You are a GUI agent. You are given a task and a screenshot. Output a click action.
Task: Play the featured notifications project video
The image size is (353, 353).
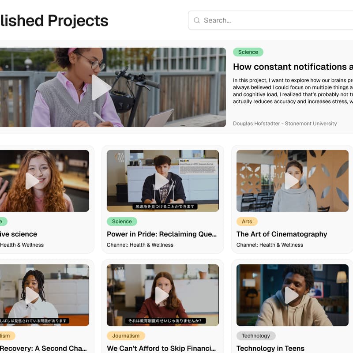101,87
